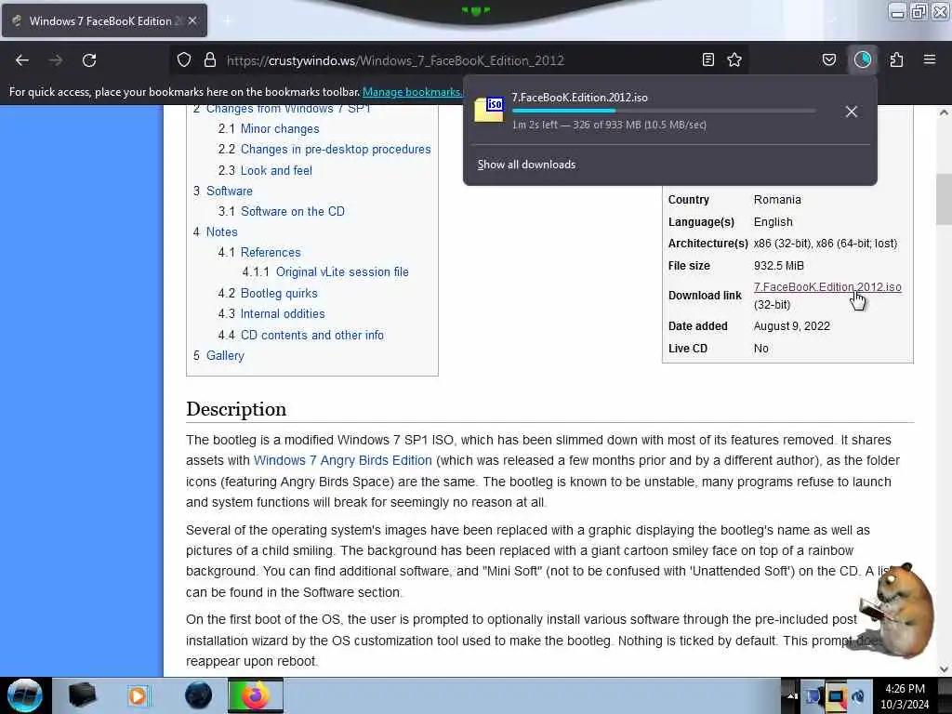
Task: Click the ISO file icon in downloads panel
Action: [x=489, y=110]
